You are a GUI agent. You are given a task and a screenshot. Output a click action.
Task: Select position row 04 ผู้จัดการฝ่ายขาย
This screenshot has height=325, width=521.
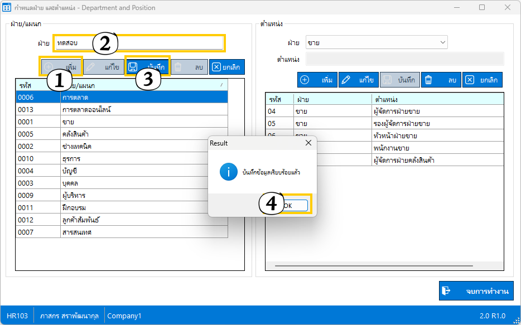point(384,111)
